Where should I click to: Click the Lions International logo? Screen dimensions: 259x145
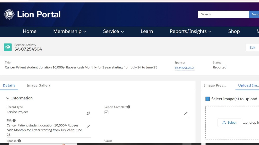click(x=9, y=14)
